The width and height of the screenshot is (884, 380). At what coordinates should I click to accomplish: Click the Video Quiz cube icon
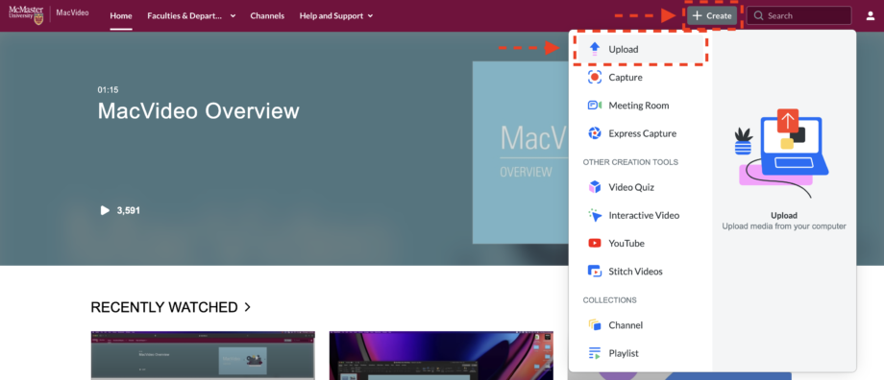coord(594,187)
